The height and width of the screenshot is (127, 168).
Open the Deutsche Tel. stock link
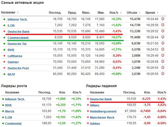coord(17,44)
